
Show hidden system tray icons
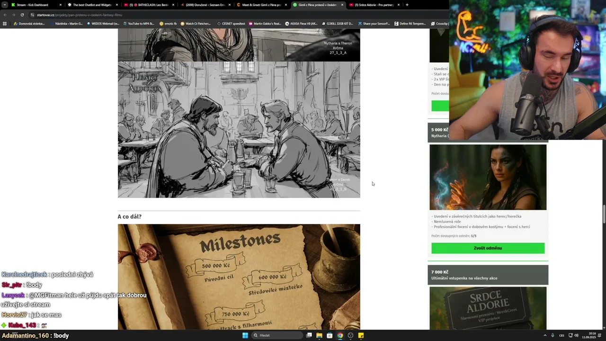pyautogui.click(x=544, y=335)
